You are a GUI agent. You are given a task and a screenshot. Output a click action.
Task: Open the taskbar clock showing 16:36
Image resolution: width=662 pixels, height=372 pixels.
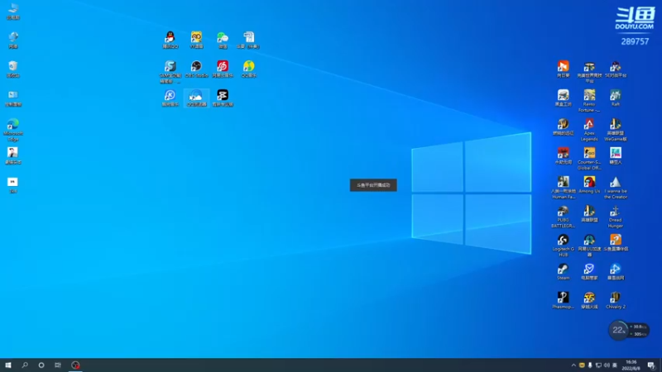(x=631, y=365)
